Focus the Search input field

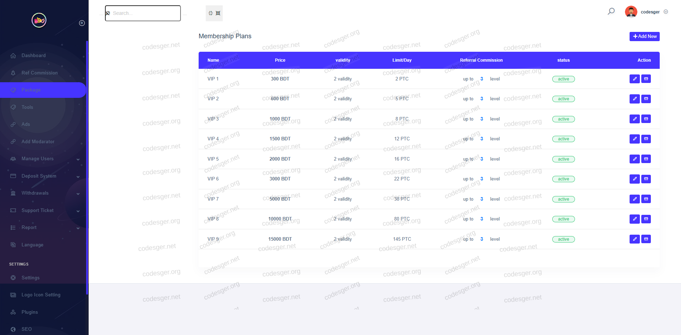pos(145,13)
